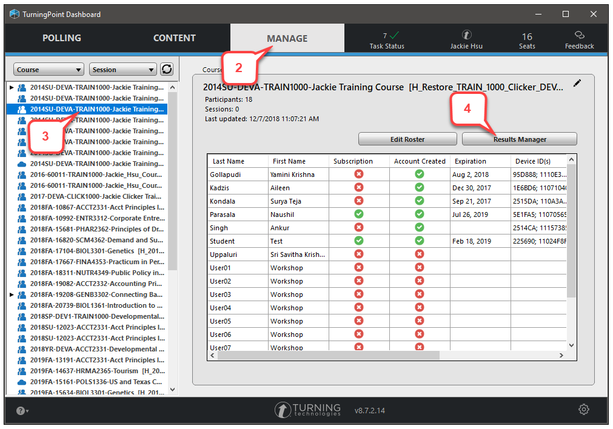Click the Account Created column header

tap(420, 161)
